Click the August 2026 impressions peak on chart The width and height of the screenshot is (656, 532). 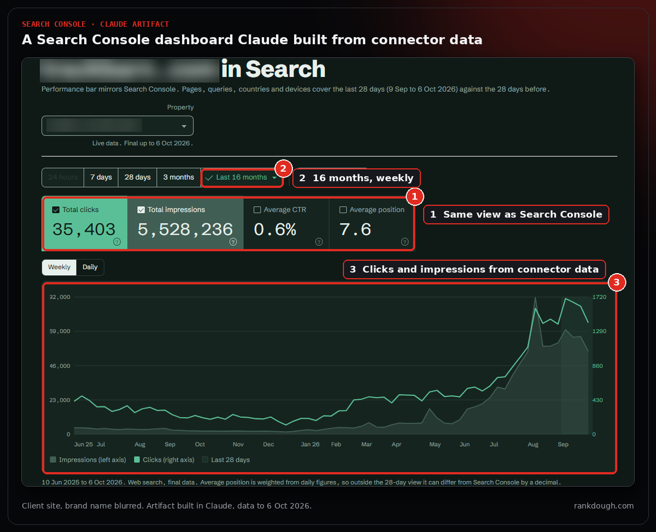pos(535,298)
